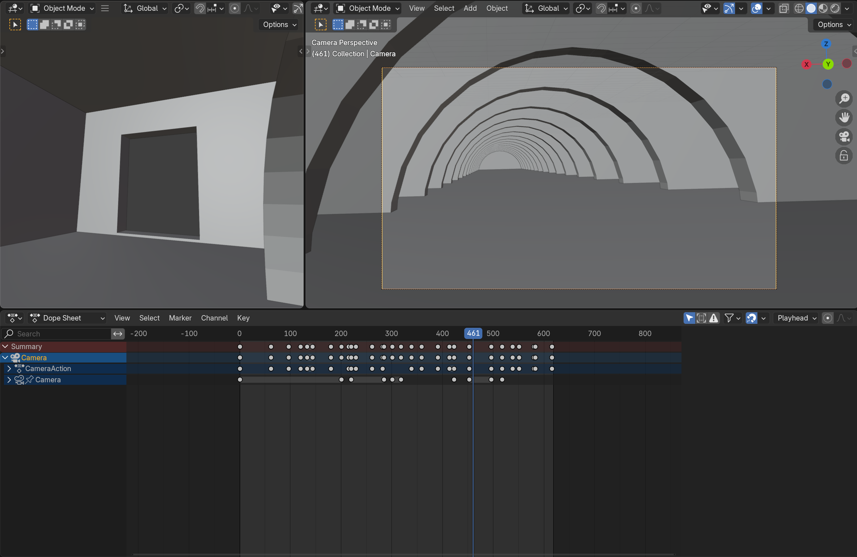Expand the CameraAction channel
The image size is (857, 557).
point(9,369)
